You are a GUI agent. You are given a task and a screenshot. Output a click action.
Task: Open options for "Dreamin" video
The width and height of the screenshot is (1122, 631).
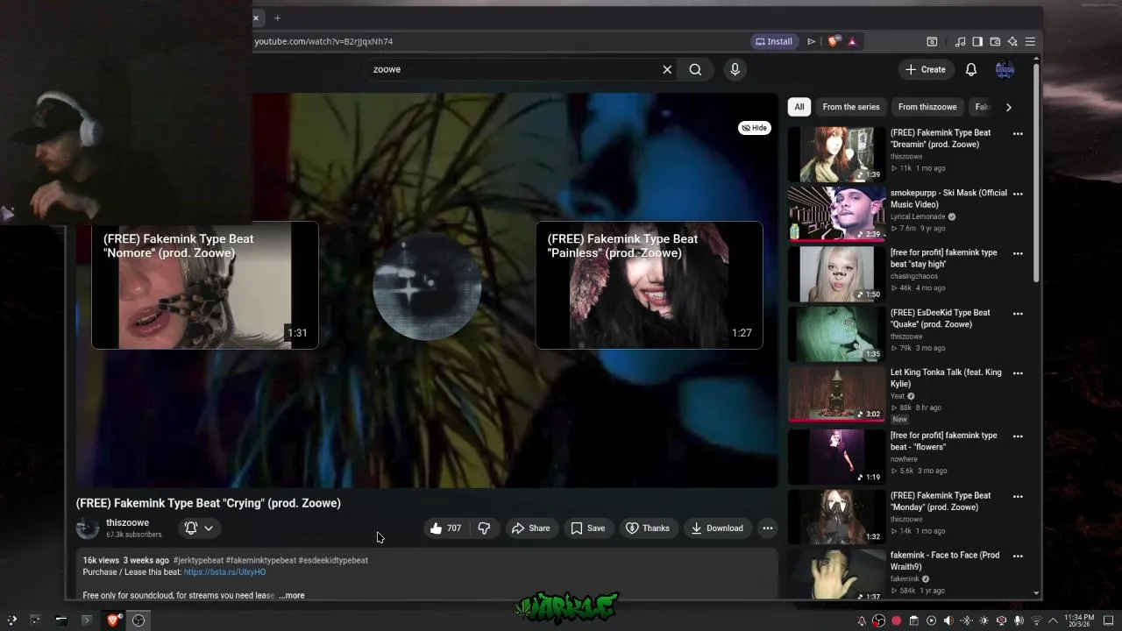[1018, 134]
